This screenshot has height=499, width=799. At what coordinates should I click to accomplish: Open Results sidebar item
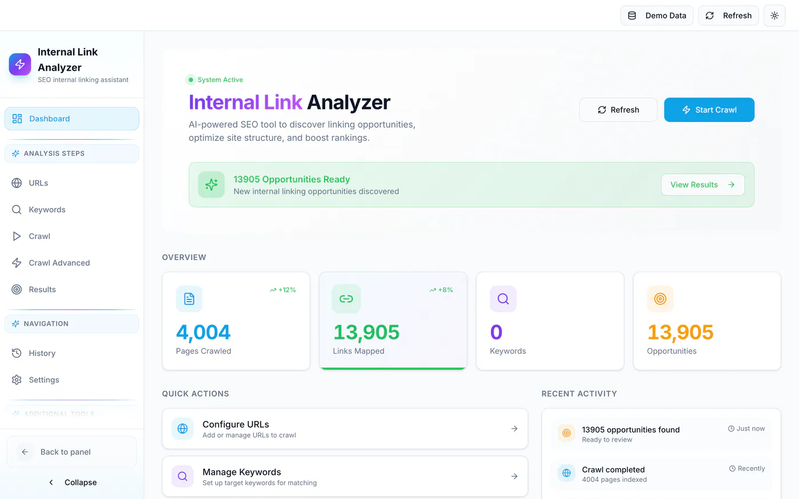pyautogui.click(x=72, y=290)
